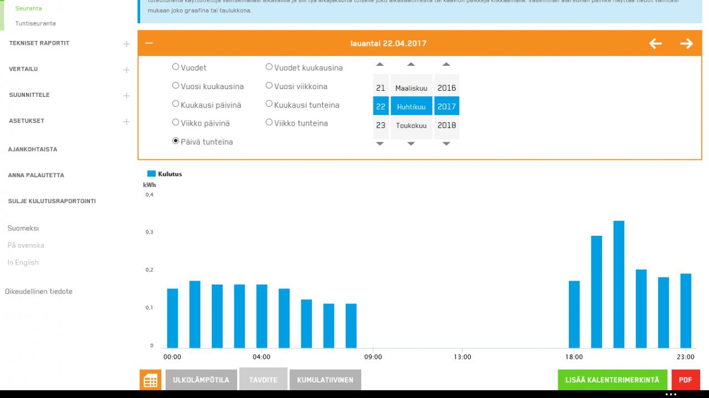Go to previous day with left arrow

(x=655, y=44)
